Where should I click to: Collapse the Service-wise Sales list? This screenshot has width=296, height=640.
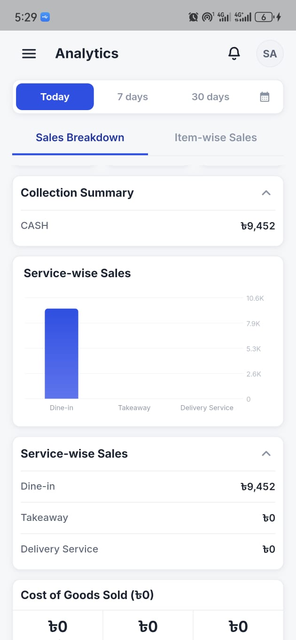point(266,454)
